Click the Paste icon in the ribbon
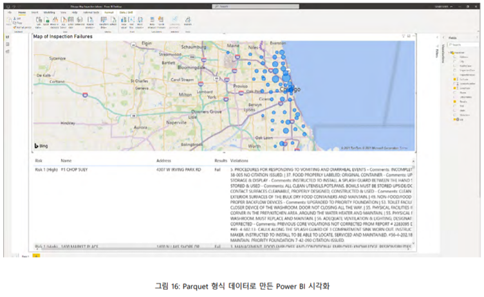The image size is (484, 297). [9, 21]
